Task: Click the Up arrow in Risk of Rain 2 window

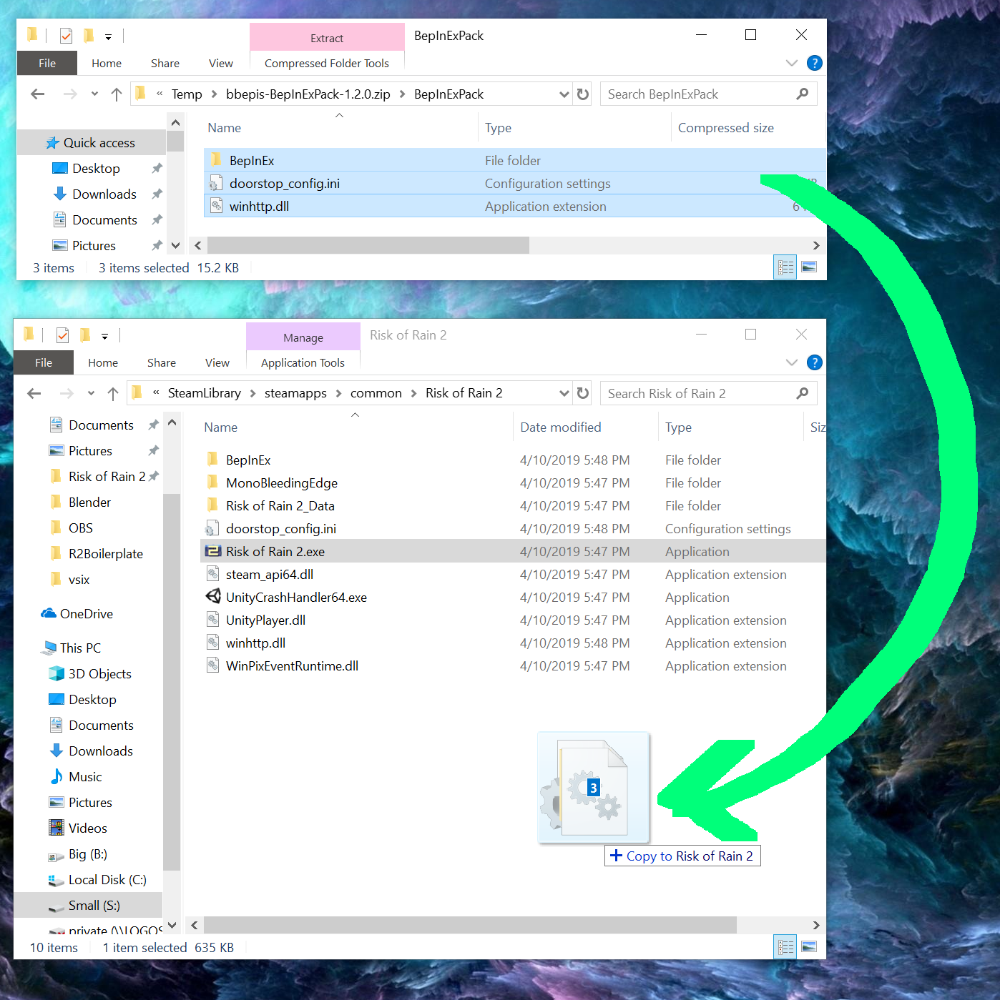Action: tap(113, 393)
